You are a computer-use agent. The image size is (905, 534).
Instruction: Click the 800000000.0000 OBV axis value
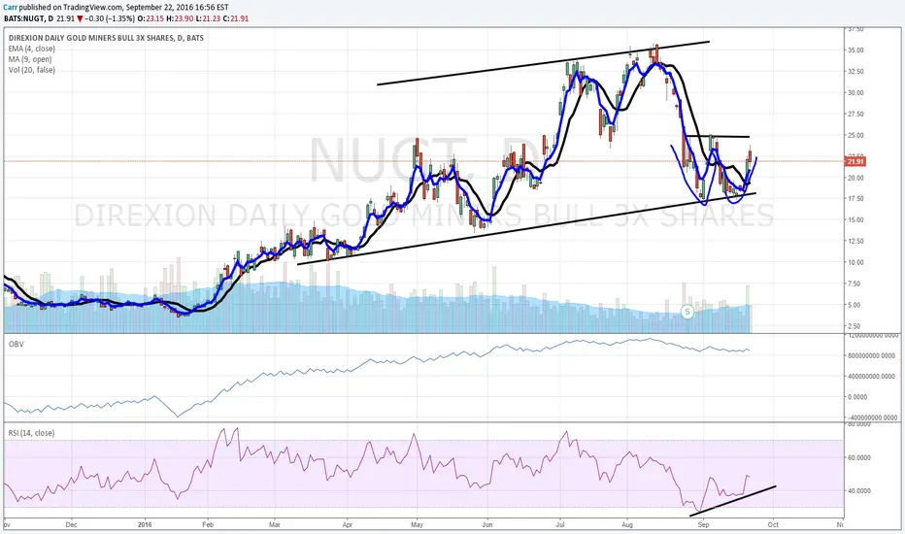[x=872, y=356]
